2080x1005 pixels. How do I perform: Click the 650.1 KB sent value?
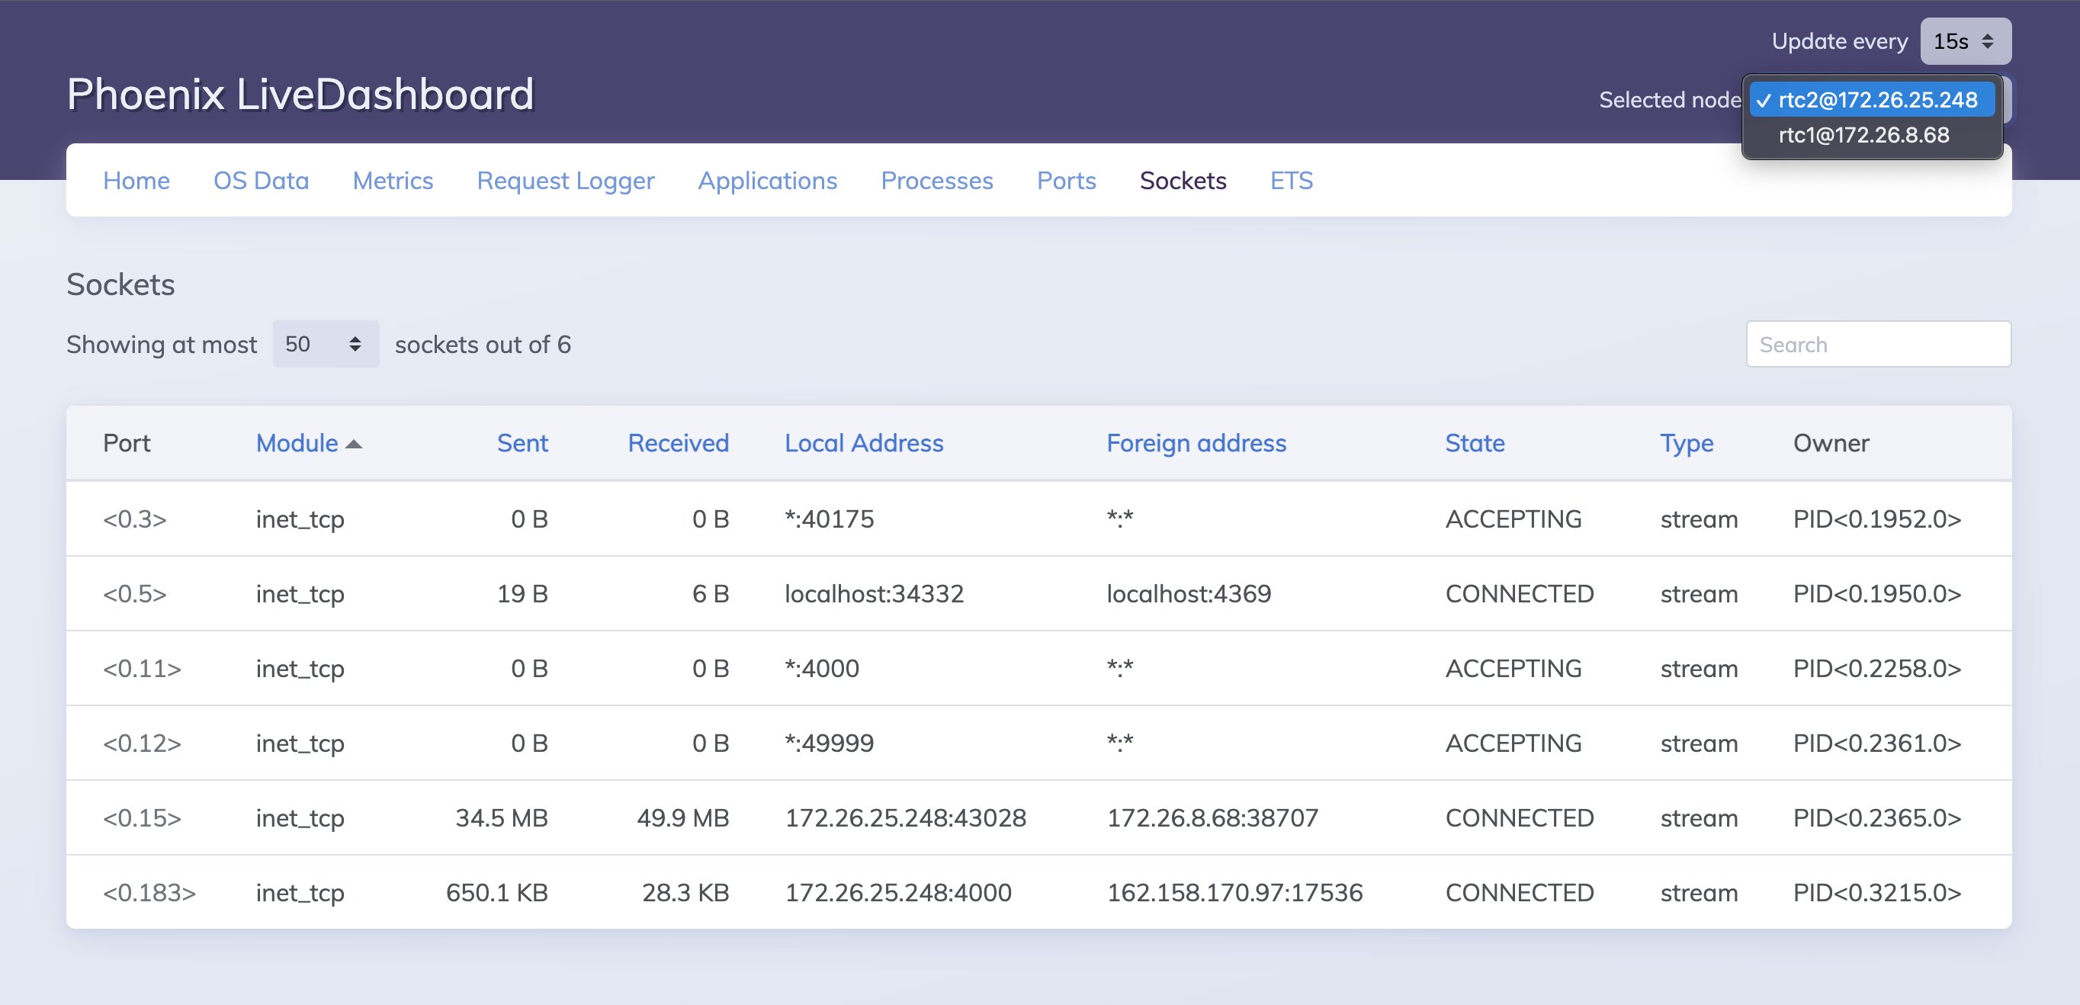coord(496,893)
